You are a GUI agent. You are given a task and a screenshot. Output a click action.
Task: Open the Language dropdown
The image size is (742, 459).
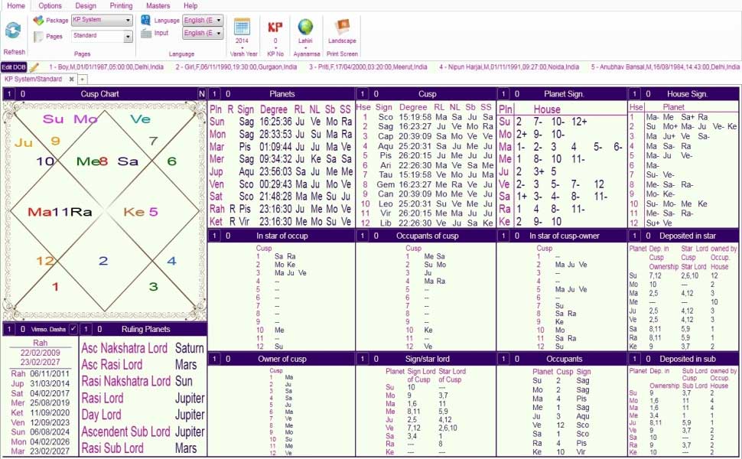203,21
